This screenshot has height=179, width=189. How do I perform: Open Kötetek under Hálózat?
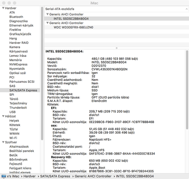[x=15, y=125]
